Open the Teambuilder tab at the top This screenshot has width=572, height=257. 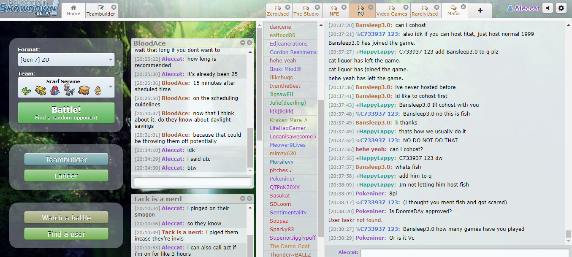[101, 11]
